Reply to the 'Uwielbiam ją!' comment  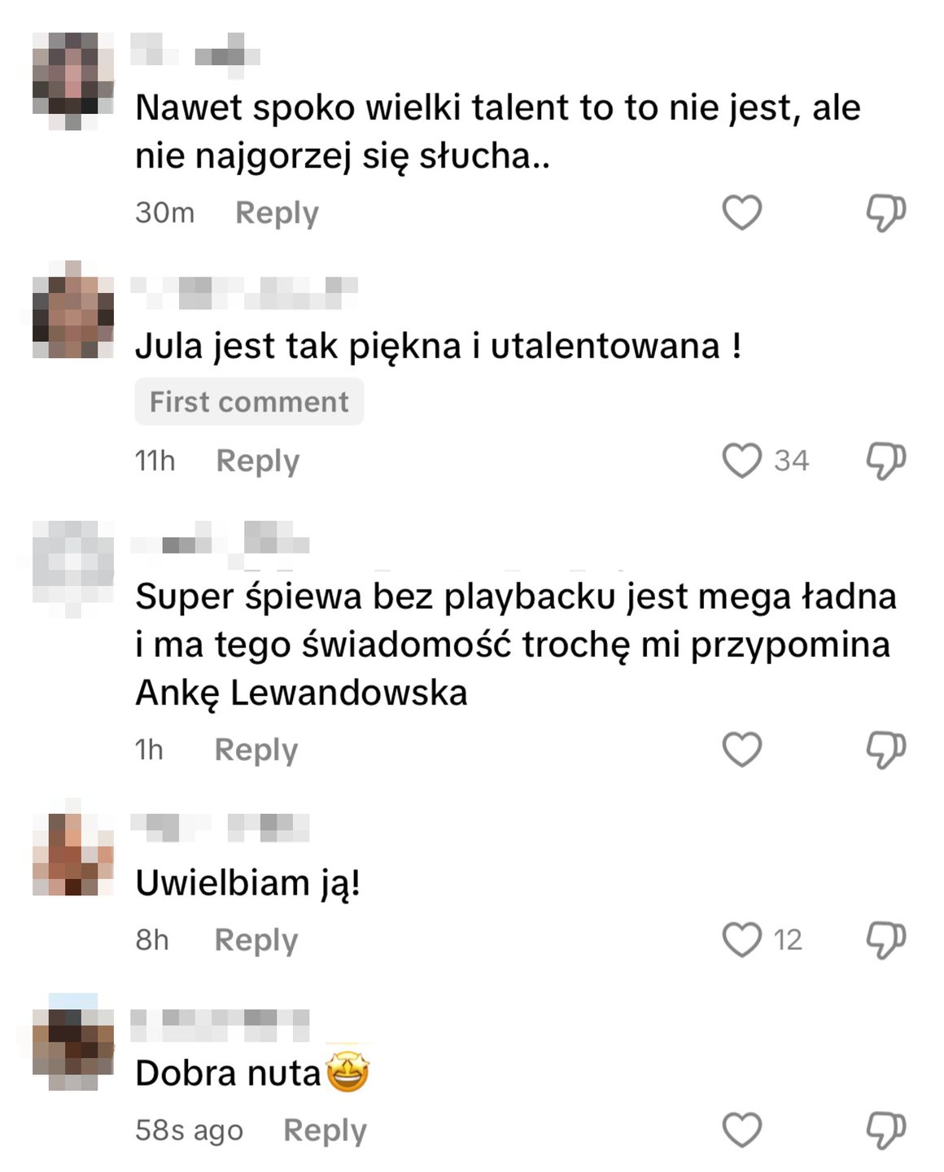pos(256,941)
